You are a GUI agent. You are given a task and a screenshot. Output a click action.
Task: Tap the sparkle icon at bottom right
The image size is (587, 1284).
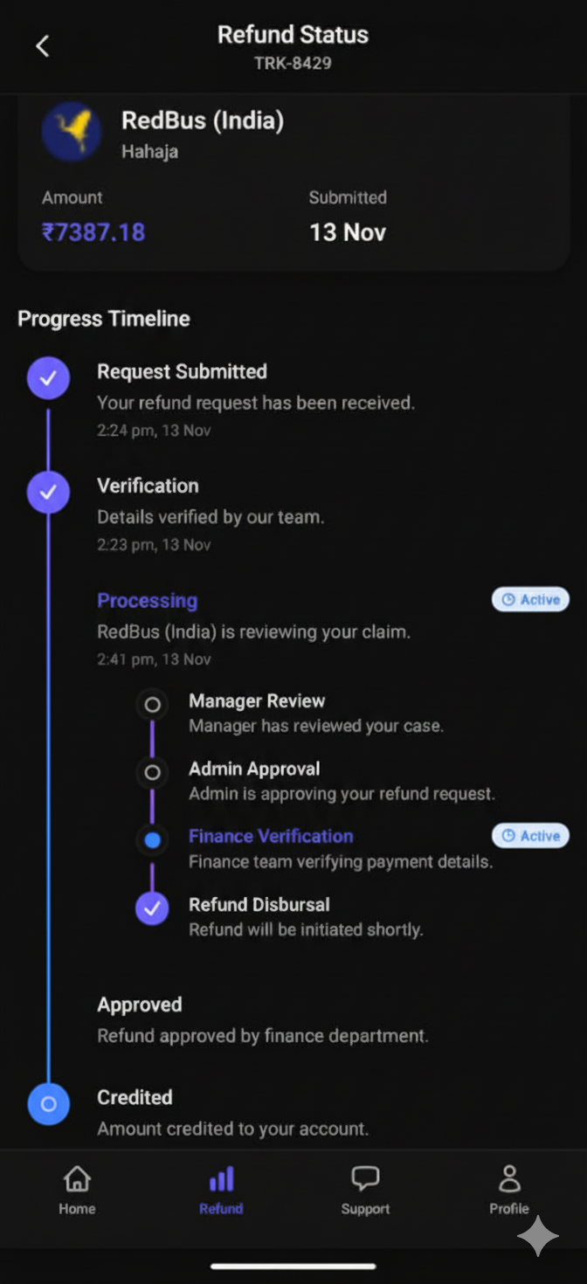coord(537,1236)
